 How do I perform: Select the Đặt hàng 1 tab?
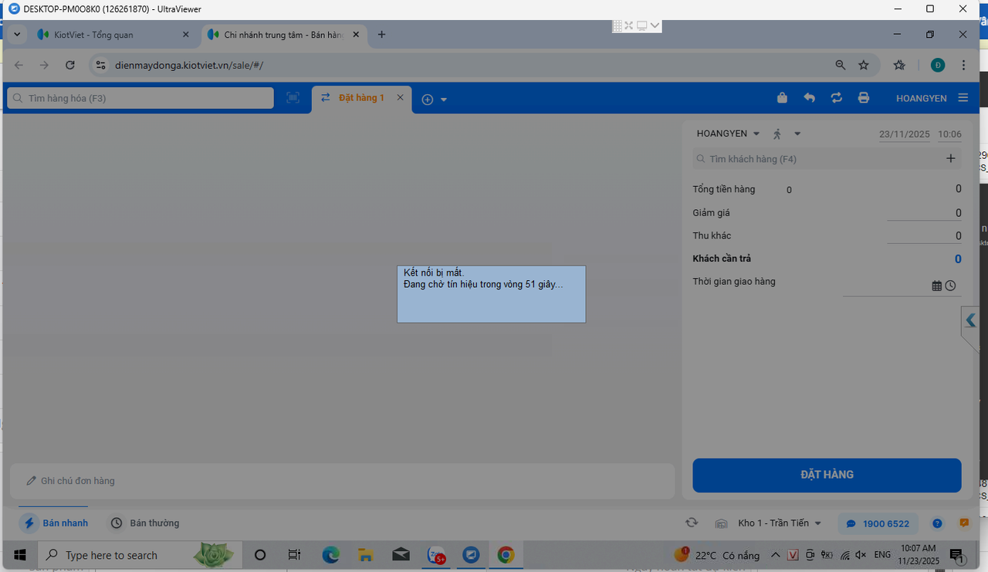pos(360,98)
